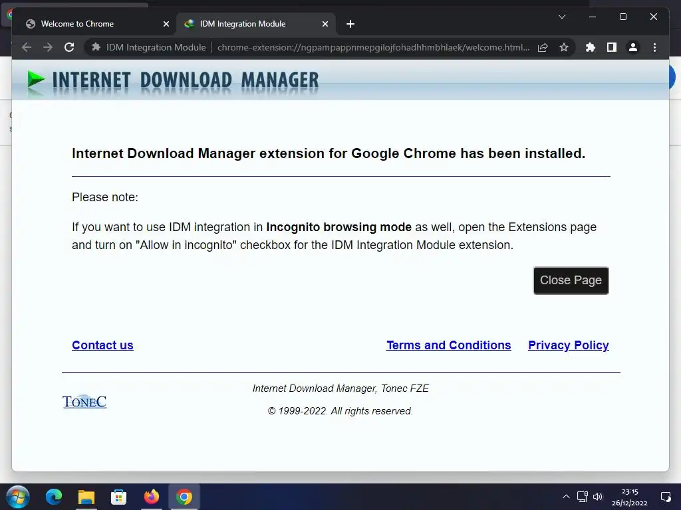Open the Extensions puzzle menu in toolbar
This screenshot has width=681, height=510.
(591, 47)
